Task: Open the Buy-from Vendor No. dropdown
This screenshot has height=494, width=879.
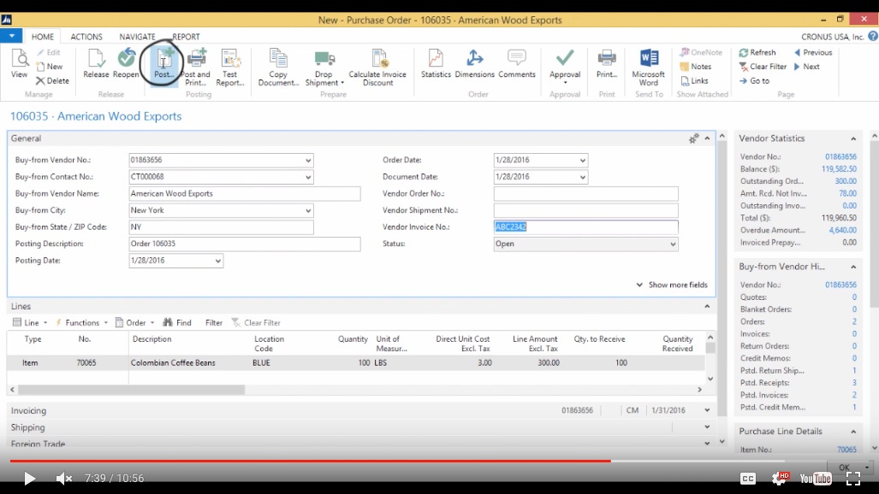Action: 308,160
